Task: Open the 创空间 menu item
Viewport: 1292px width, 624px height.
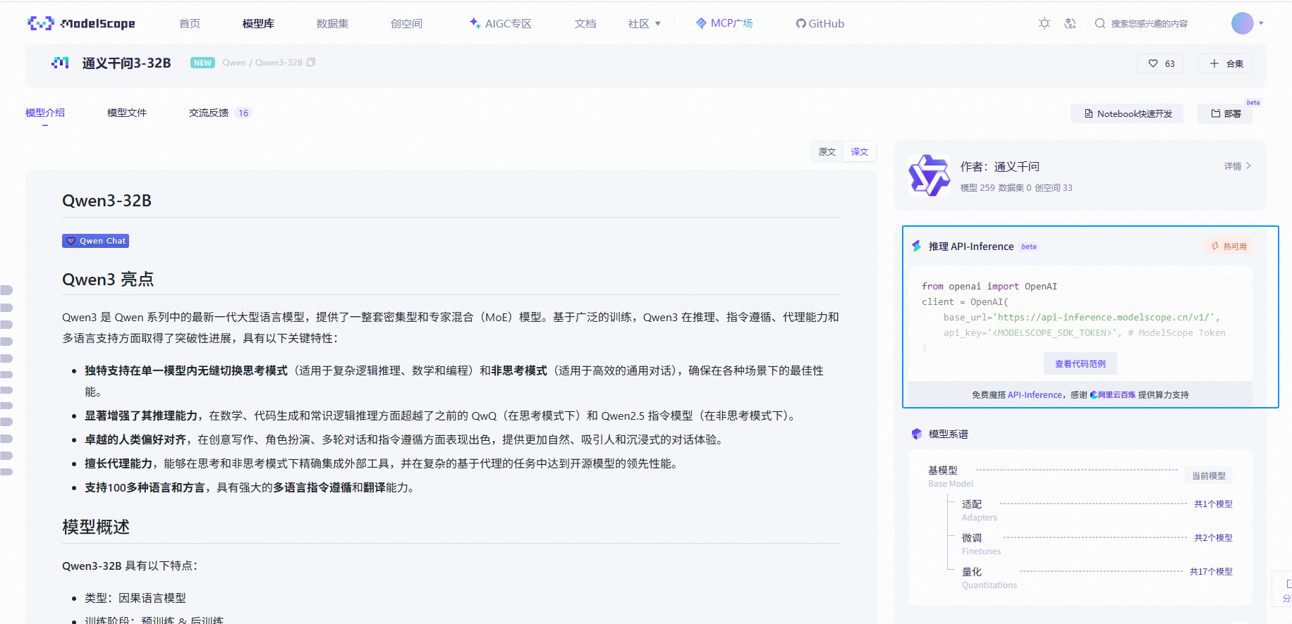Action: 406,23
